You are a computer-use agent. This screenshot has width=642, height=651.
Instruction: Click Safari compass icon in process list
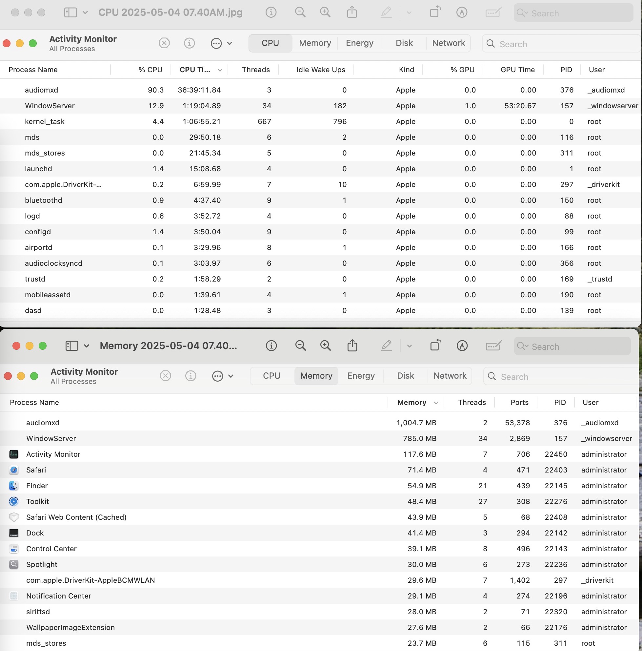click(14, 470)
